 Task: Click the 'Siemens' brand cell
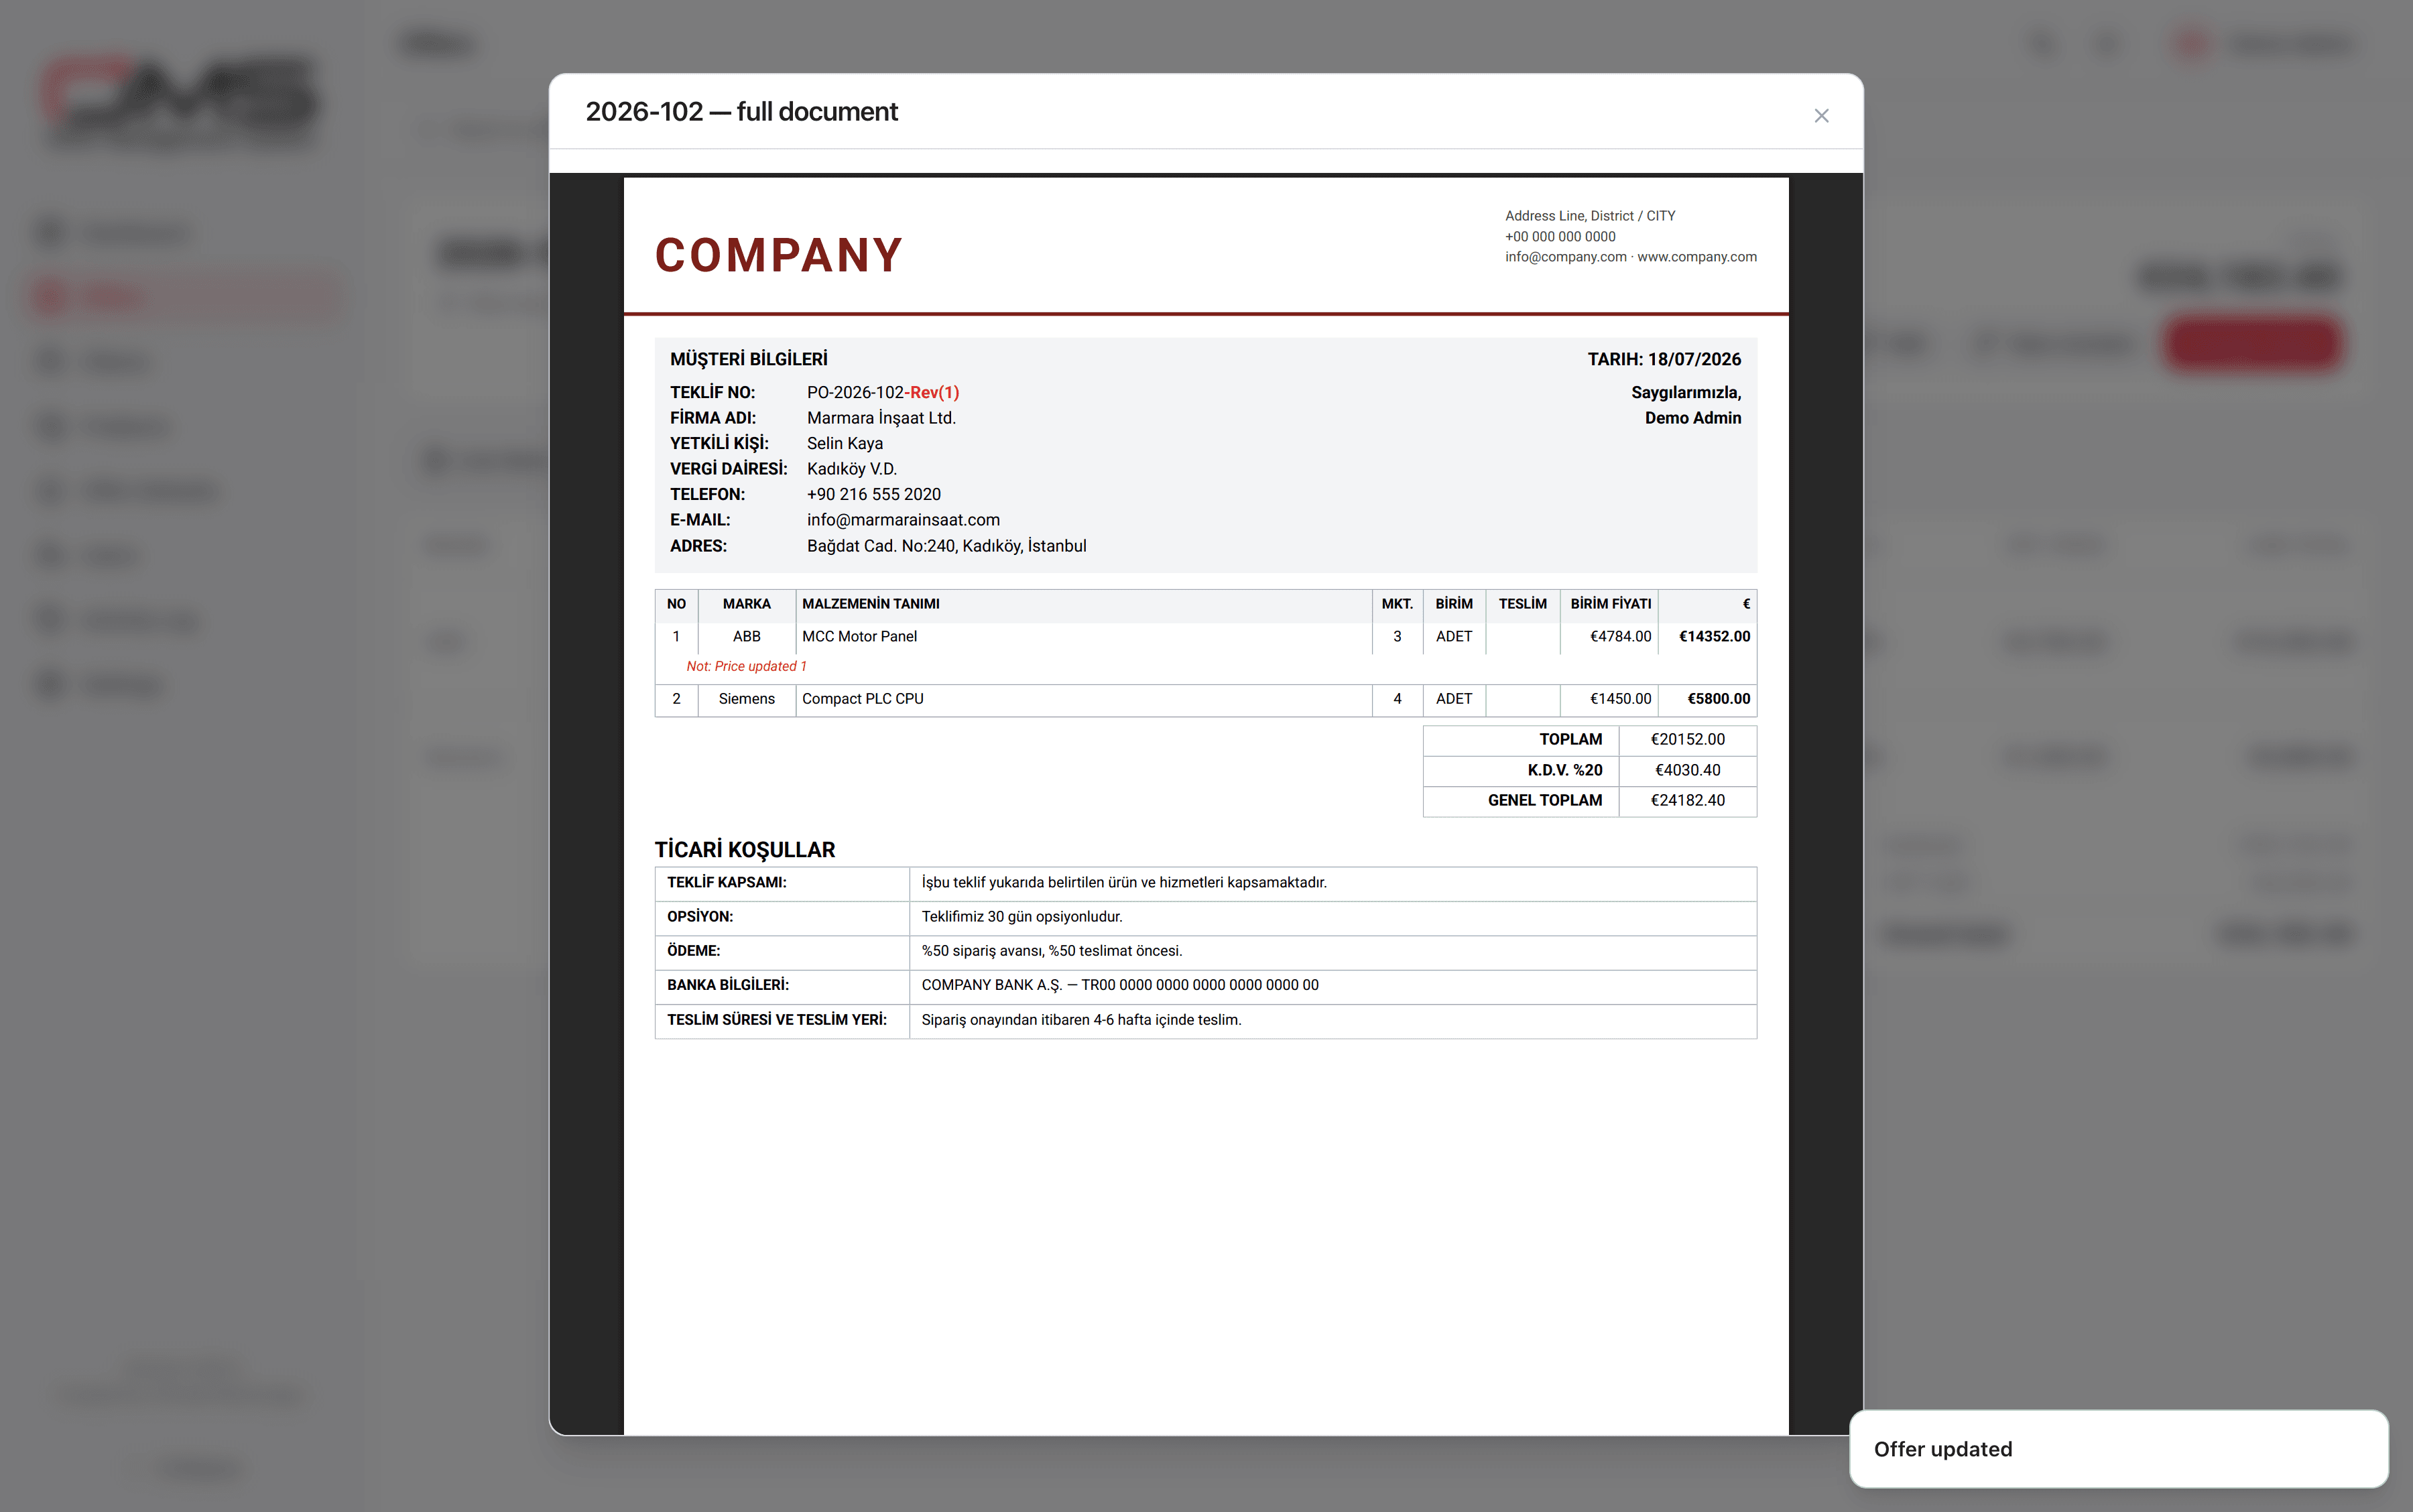pyautogui.click(x=746, y=699)
